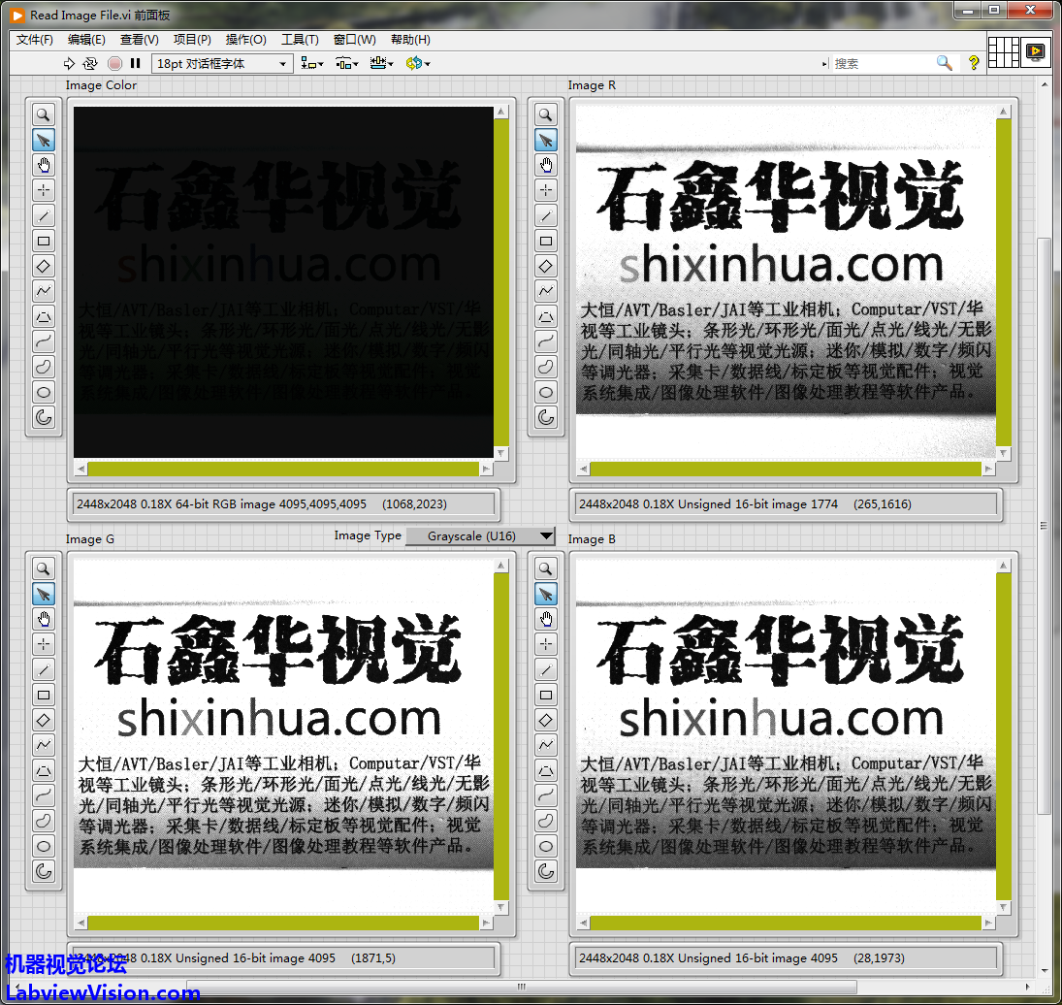Open the 工具(T) menu
This screenshot has height=1005, width=1062.
(x=300, y=39)
